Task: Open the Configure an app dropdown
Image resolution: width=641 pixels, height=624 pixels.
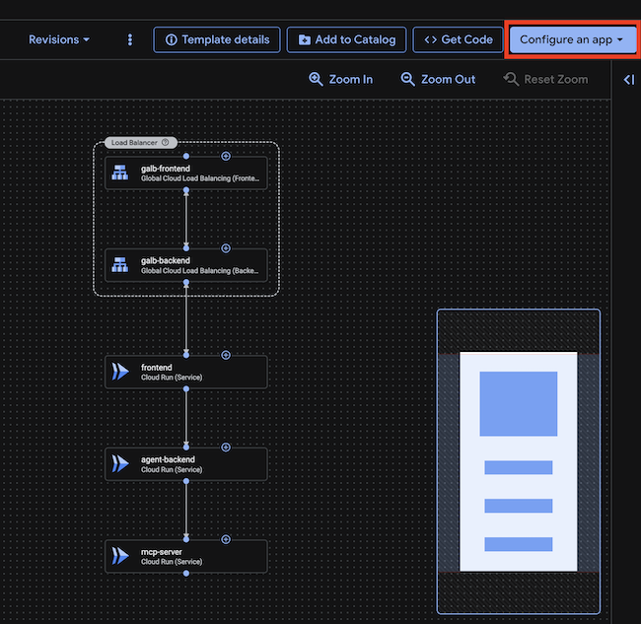Action: [x=572, y=39]
